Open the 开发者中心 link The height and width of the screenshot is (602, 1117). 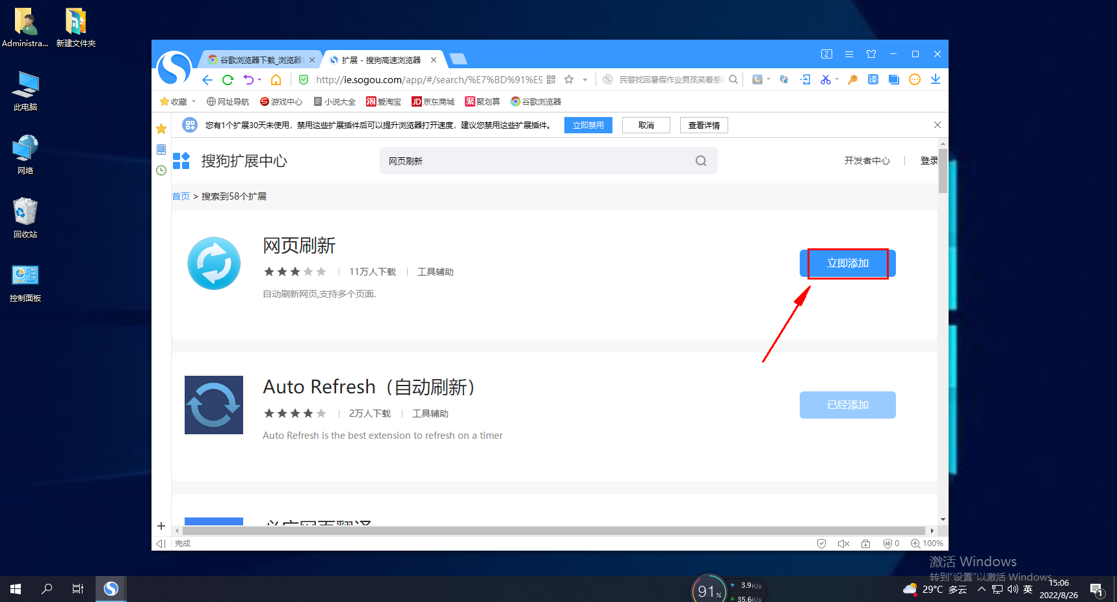(x=867, y=161)
